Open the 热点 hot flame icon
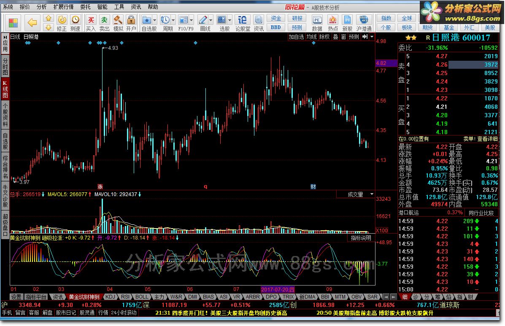Screen dimensions: 505x326 click(x=333, y=20)
